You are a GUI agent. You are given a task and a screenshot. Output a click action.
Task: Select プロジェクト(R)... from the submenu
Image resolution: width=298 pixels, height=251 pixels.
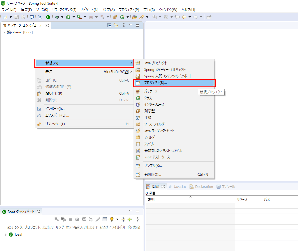pos(155,83)
